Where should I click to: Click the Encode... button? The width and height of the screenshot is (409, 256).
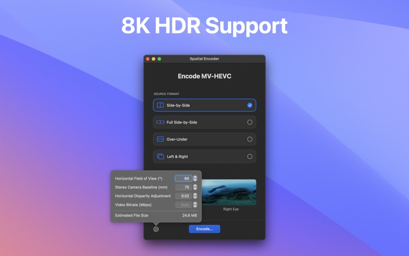coord(204,229)
